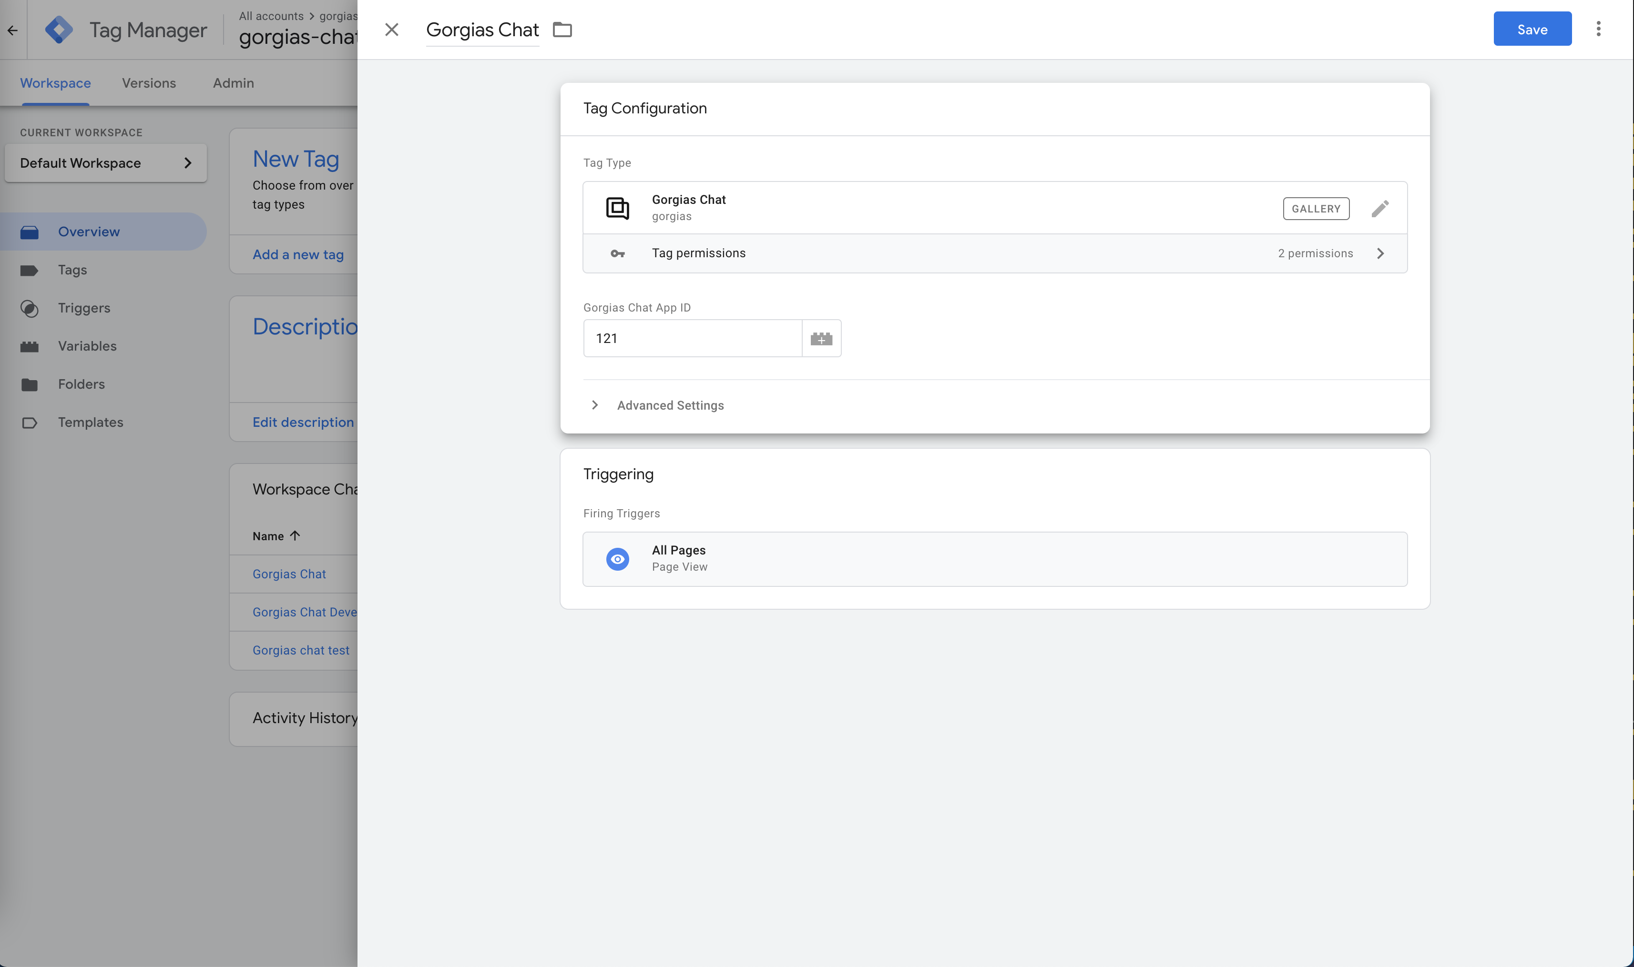Close the Gorgias Chat tag editor
The height and width of the screenshot is (967, 1634).
(x=391, y=30)
